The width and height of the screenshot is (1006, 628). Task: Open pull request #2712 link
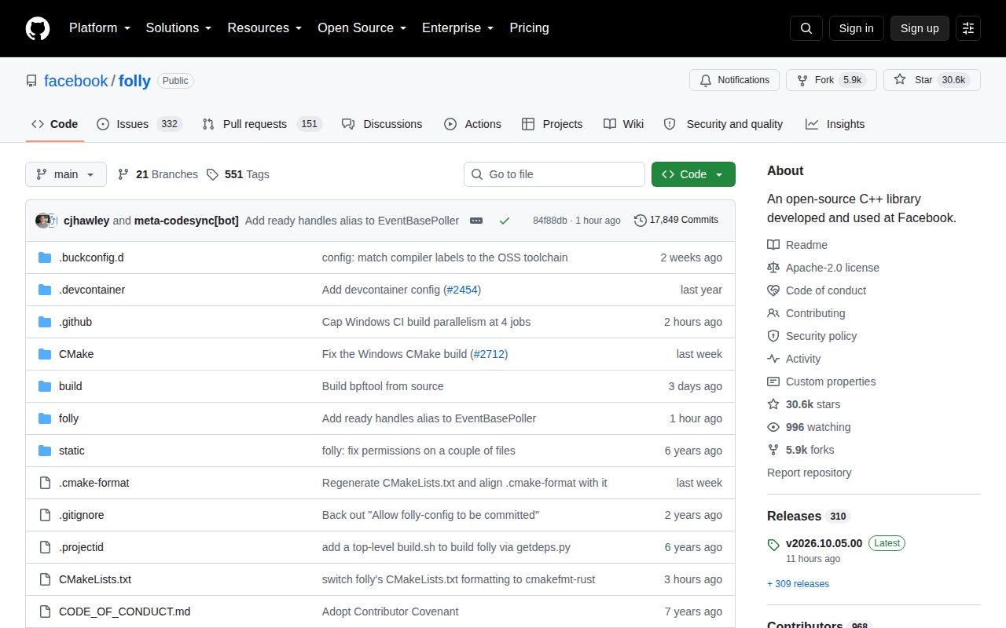490,354
